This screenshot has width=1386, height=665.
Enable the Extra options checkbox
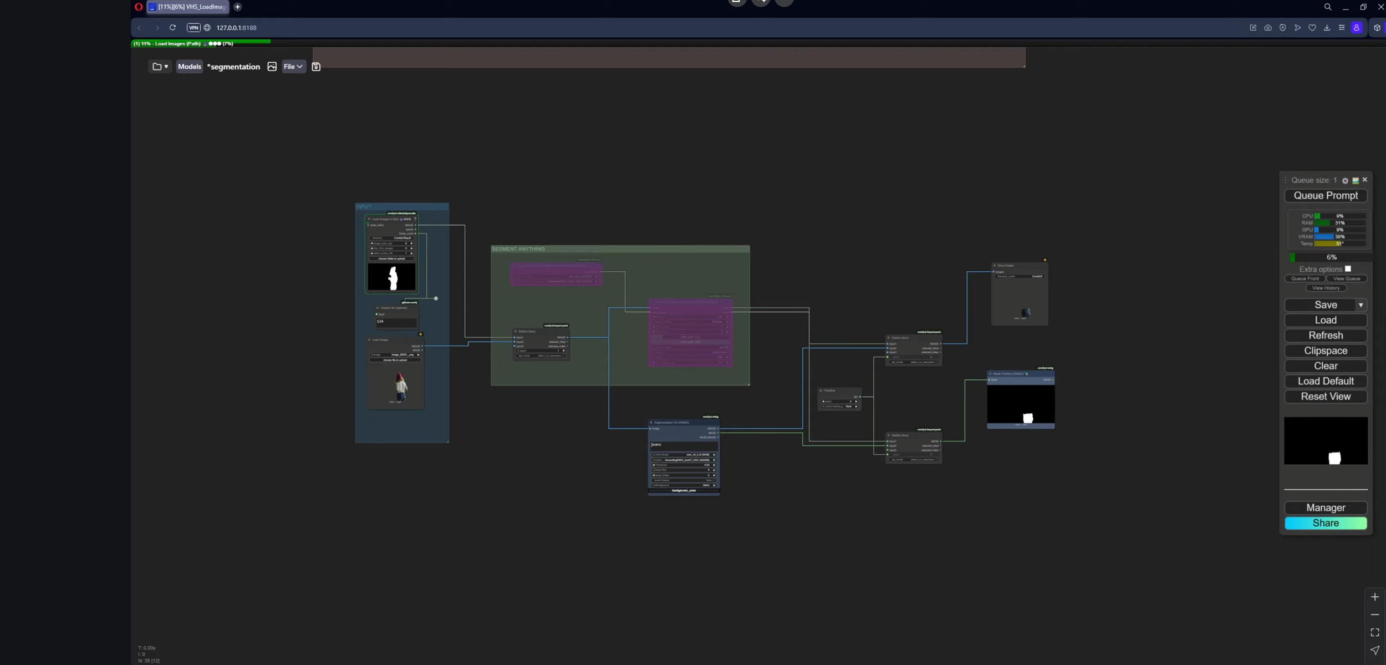point(1348,269)
